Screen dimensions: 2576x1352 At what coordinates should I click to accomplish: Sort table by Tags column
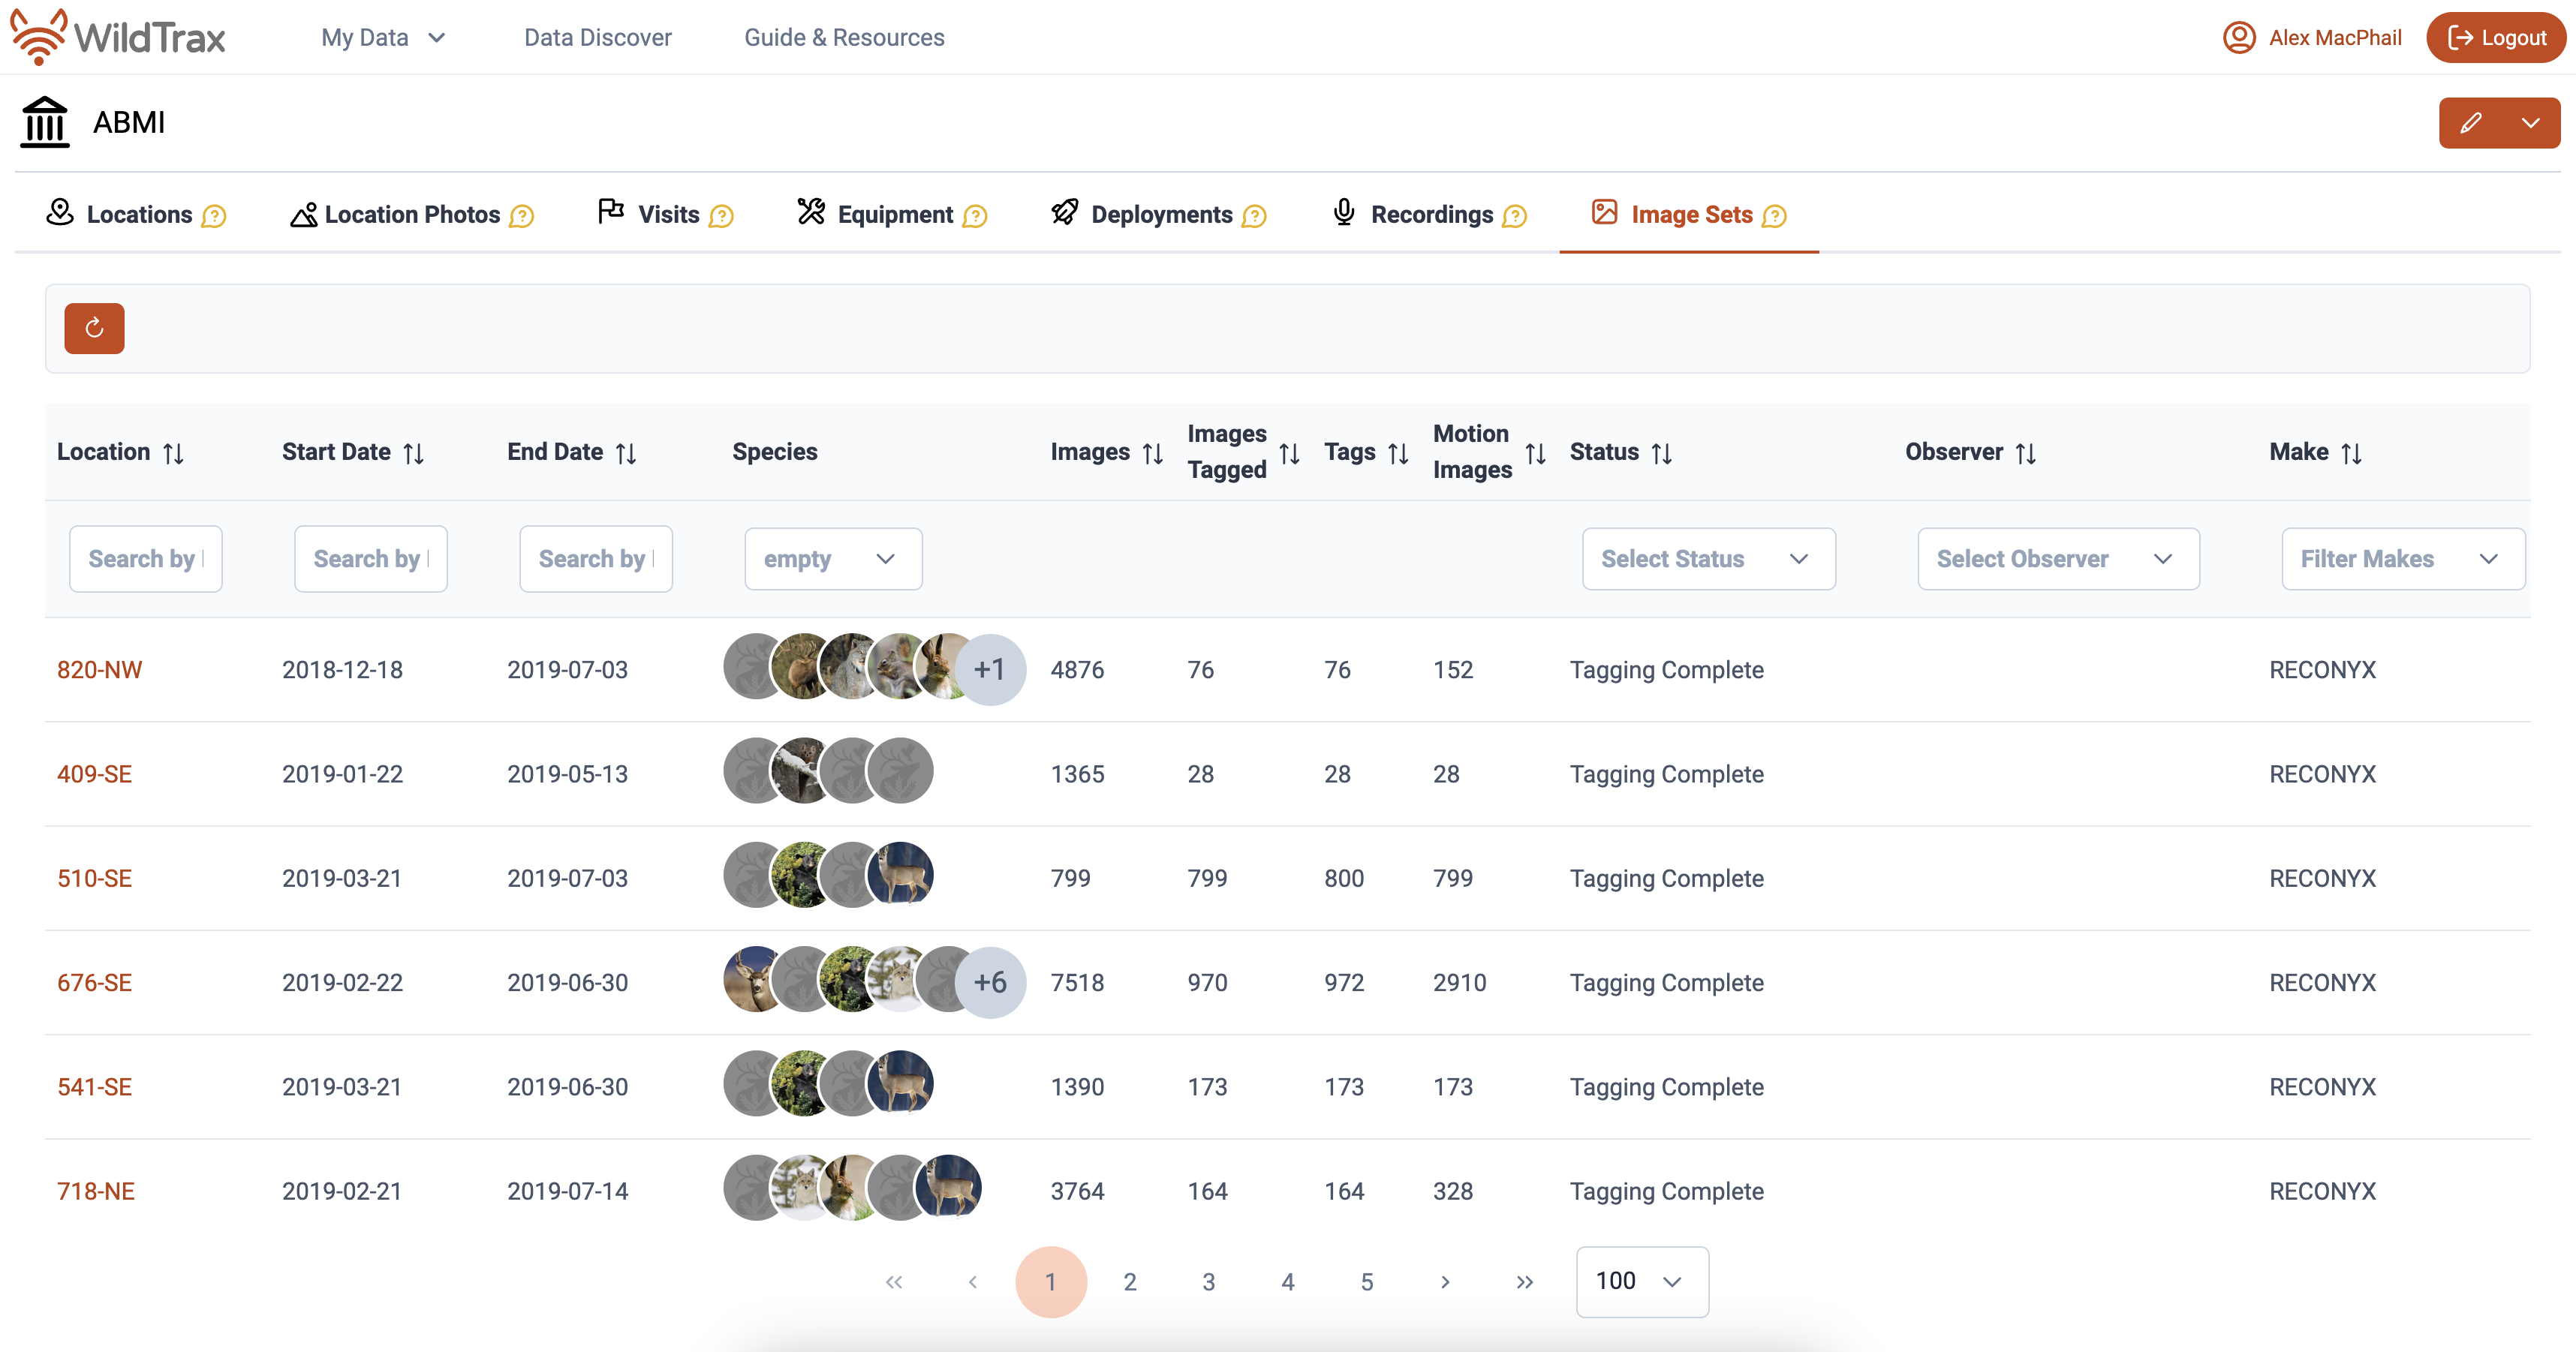point(1397,454)
